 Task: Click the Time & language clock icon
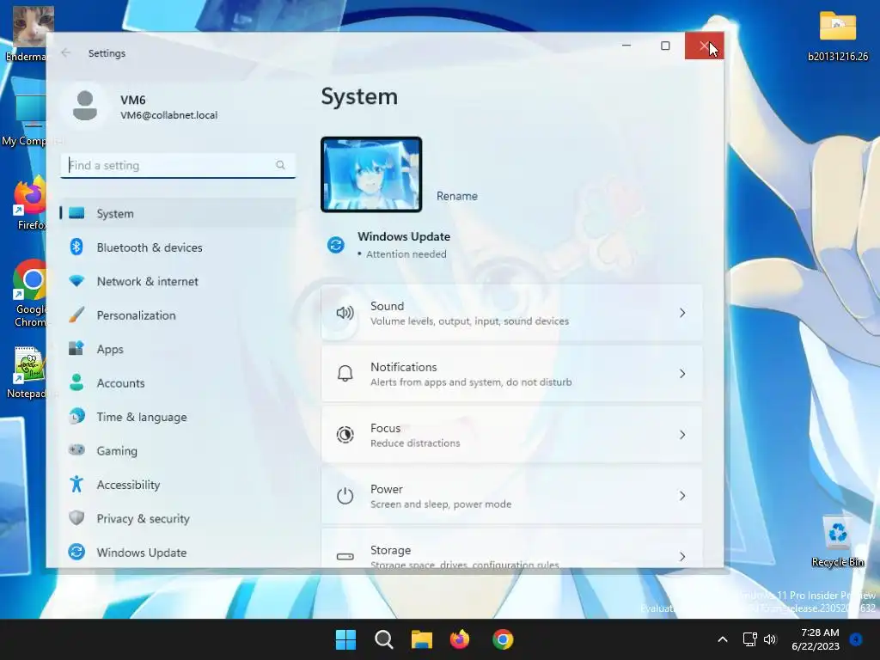tap(76, 417)
